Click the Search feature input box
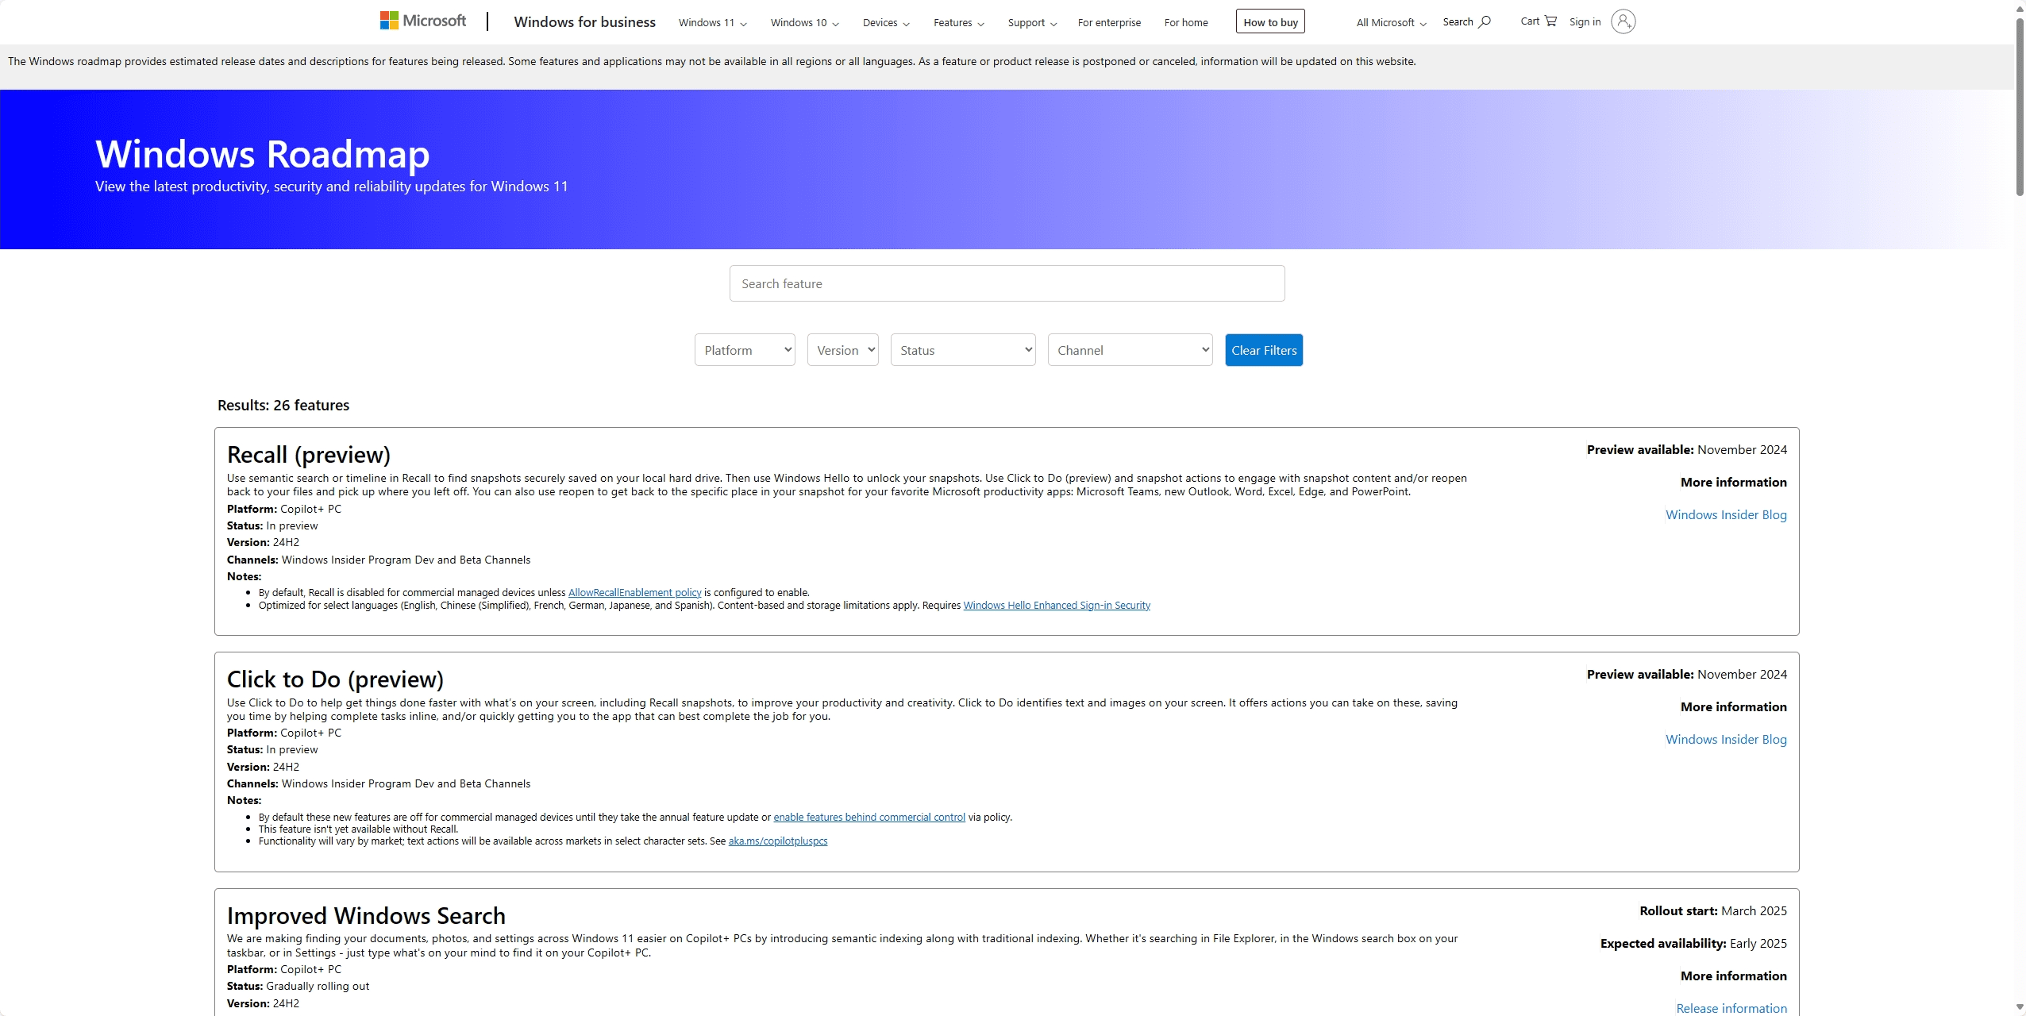 coord(1005,283)
